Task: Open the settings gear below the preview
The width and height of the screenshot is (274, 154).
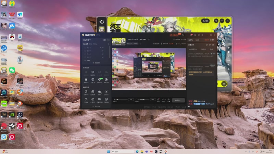Action: point(169,99)
